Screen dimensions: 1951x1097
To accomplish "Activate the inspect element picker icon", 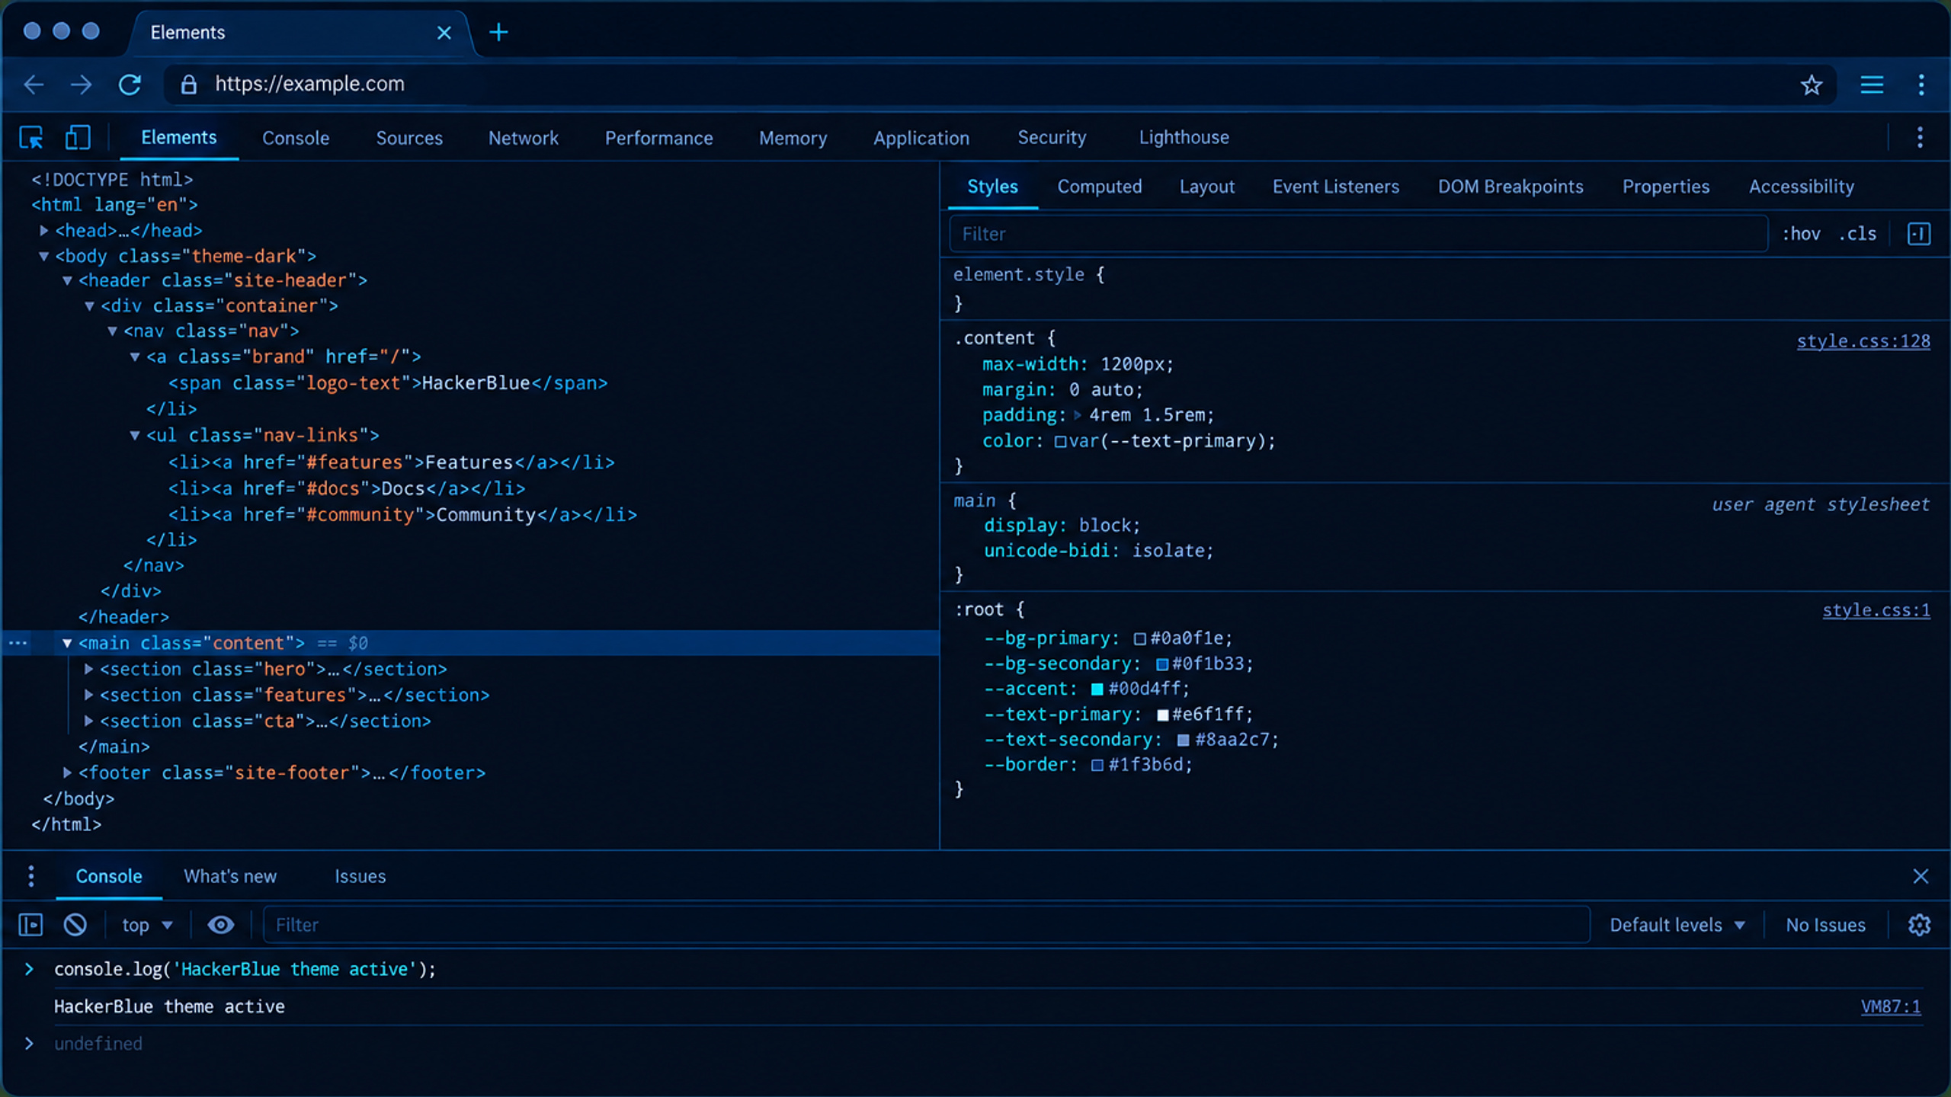I will click(31, 138).
